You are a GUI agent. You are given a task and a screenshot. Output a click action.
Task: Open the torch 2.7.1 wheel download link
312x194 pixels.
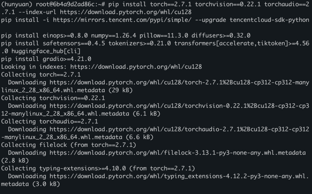coord(179,82)
